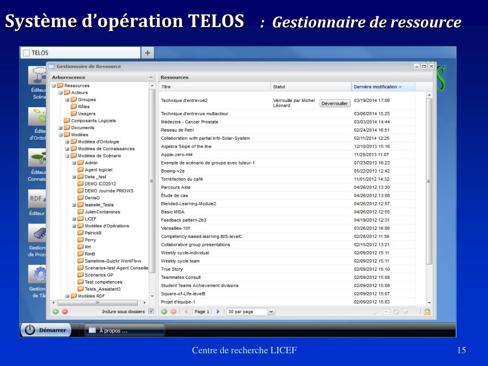This screenshot has height=366, width=488.
Task: Click the Composants Logiciels folder icon
Action: (67, 121)
